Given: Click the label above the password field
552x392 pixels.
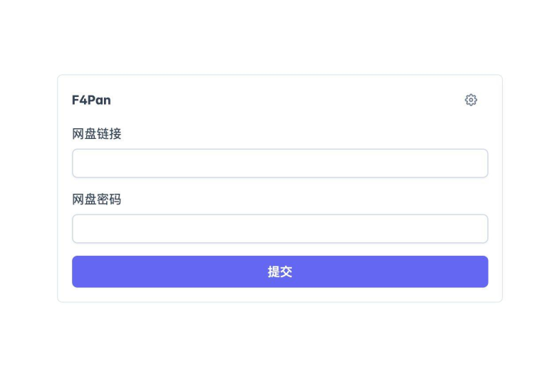Looking at the screenshot, I should coord(97,199).
